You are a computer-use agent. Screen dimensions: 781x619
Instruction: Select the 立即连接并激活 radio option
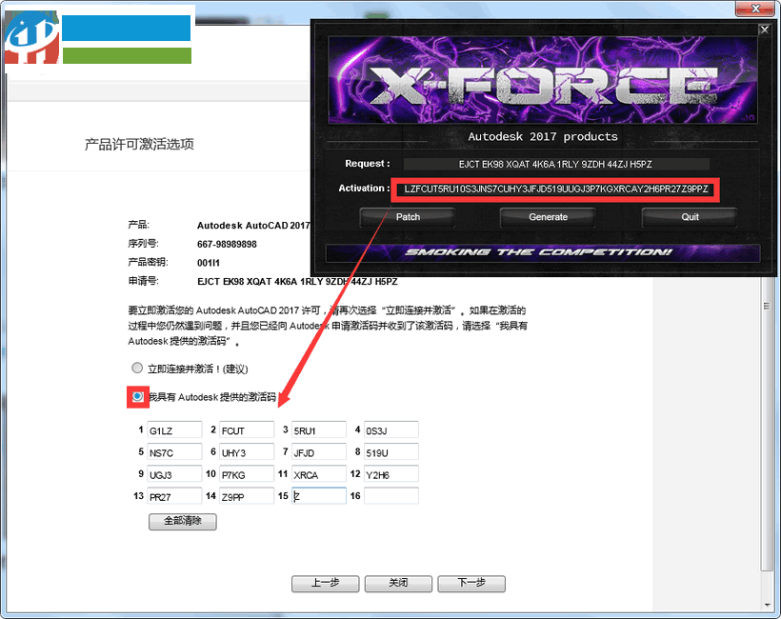pyautogui.click(x=136, y=368)
